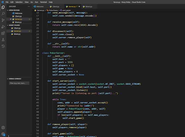Open the Edit menu
The height and width of the screenshot is (137, 185).
12,2
